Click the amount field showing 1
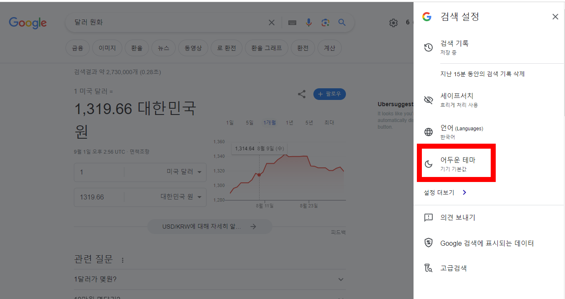The height and width of the screenshot is (299, 565). tap(99, 172)
